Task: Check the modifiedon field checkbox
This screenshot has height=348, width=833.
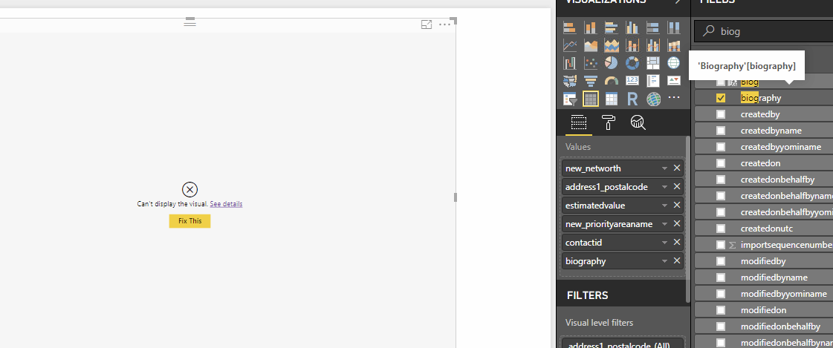Action: [721, 310]
